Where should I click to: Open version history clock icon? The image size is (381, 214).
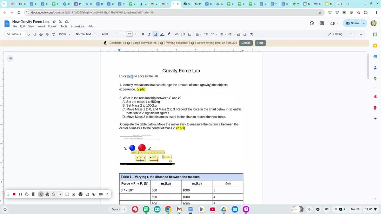point(312,23)
